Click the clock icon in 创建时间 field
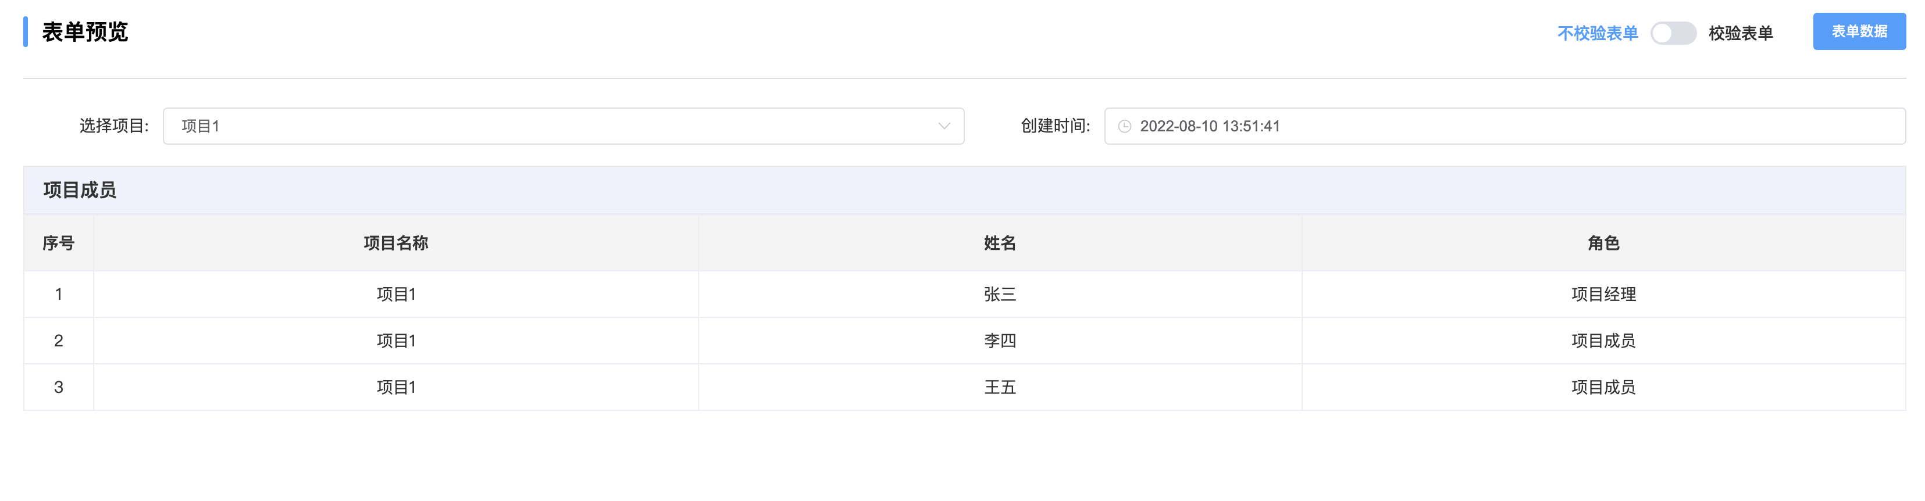This screenshot has width=1925, height=501. click(x=1124, y=126)
